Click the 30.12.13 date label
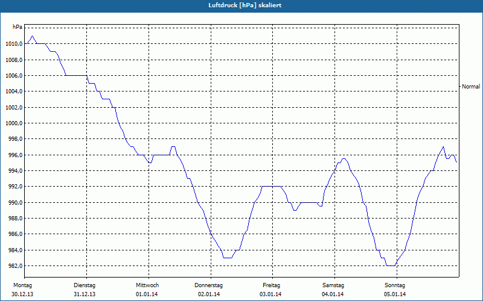Image resolution: width=483 pixels, height=301 pixels. (x=22, y=294)
